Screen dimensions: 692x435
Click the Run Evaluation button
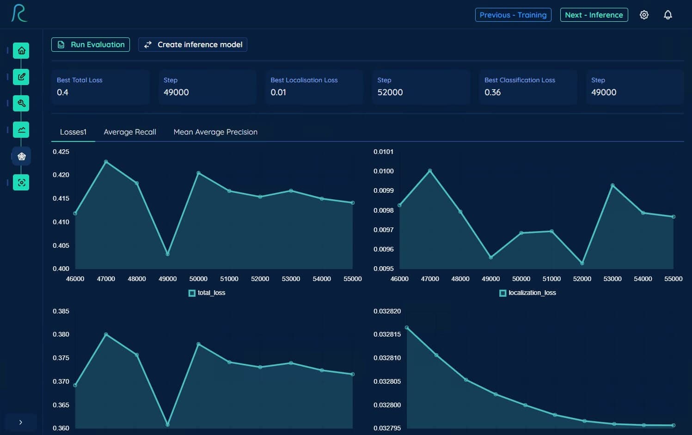[x=91, y=44]
